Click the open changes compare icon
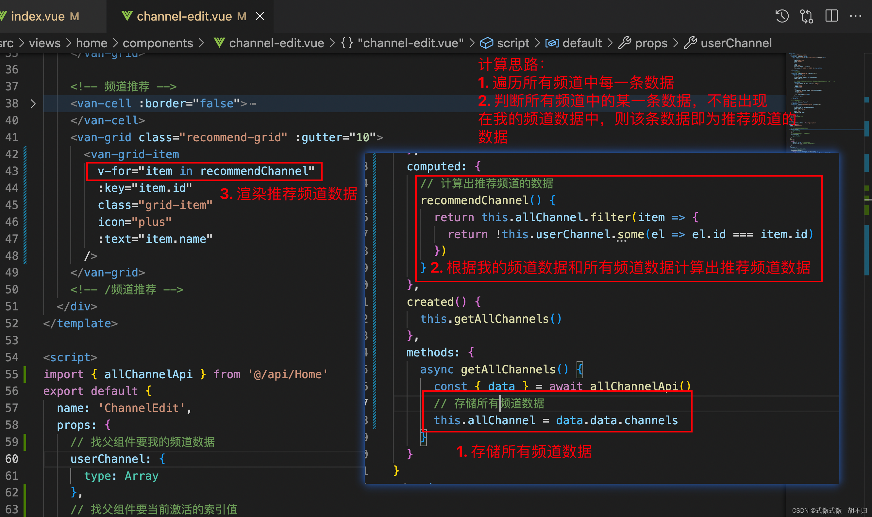The width and height of the screenshot is (872, 517). (806, 16)
